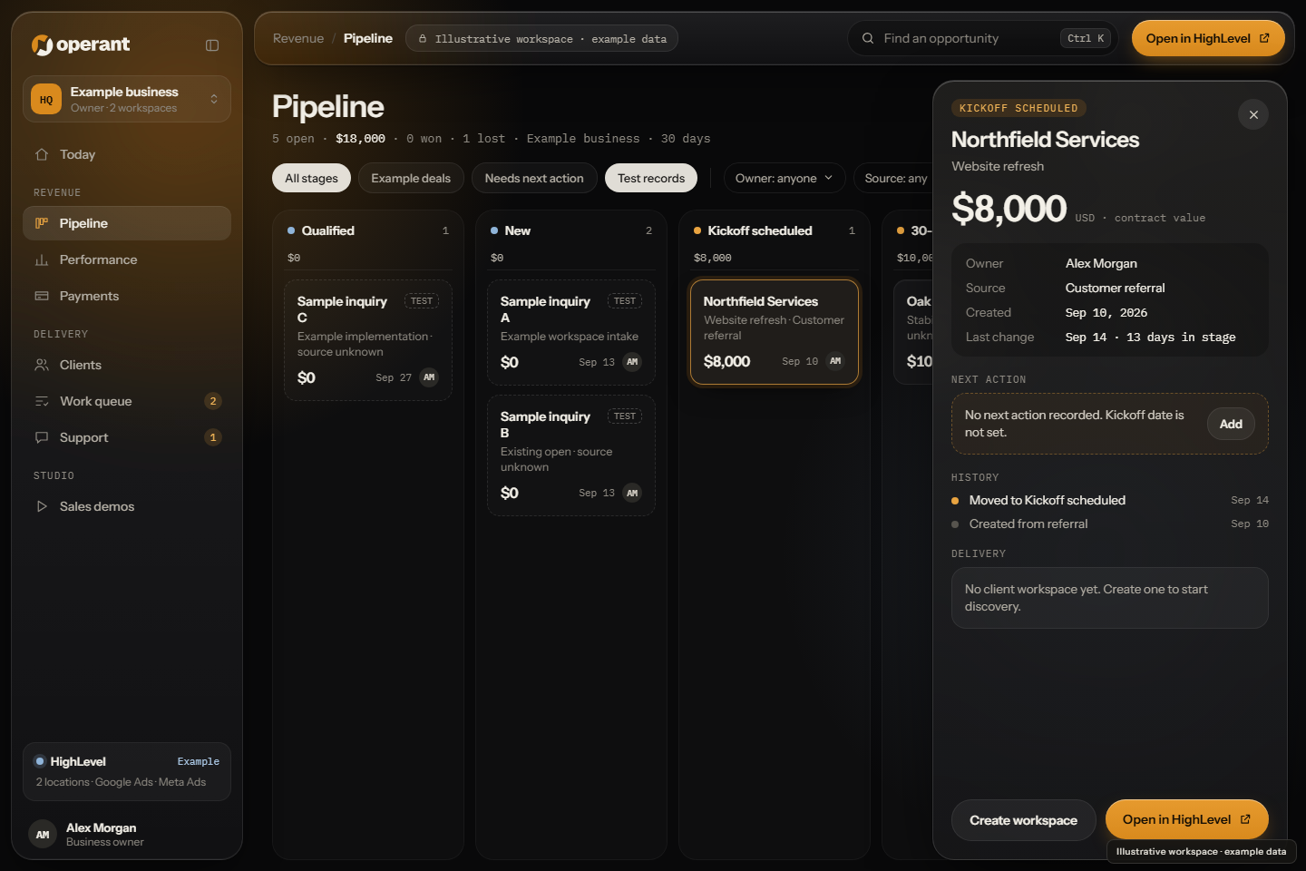Click Add next to No next action recorded
Viewport: 1306px width, 871px height.
click(1231, 424)
